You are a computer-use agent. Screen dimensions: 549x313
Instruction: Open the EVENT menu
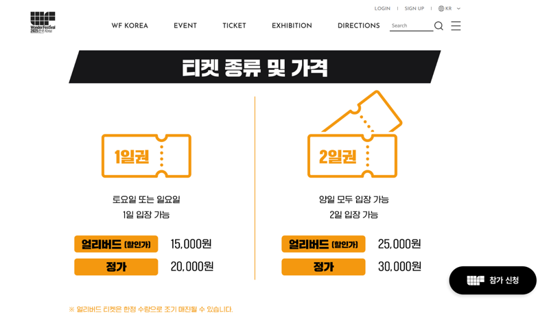[185, 25]
